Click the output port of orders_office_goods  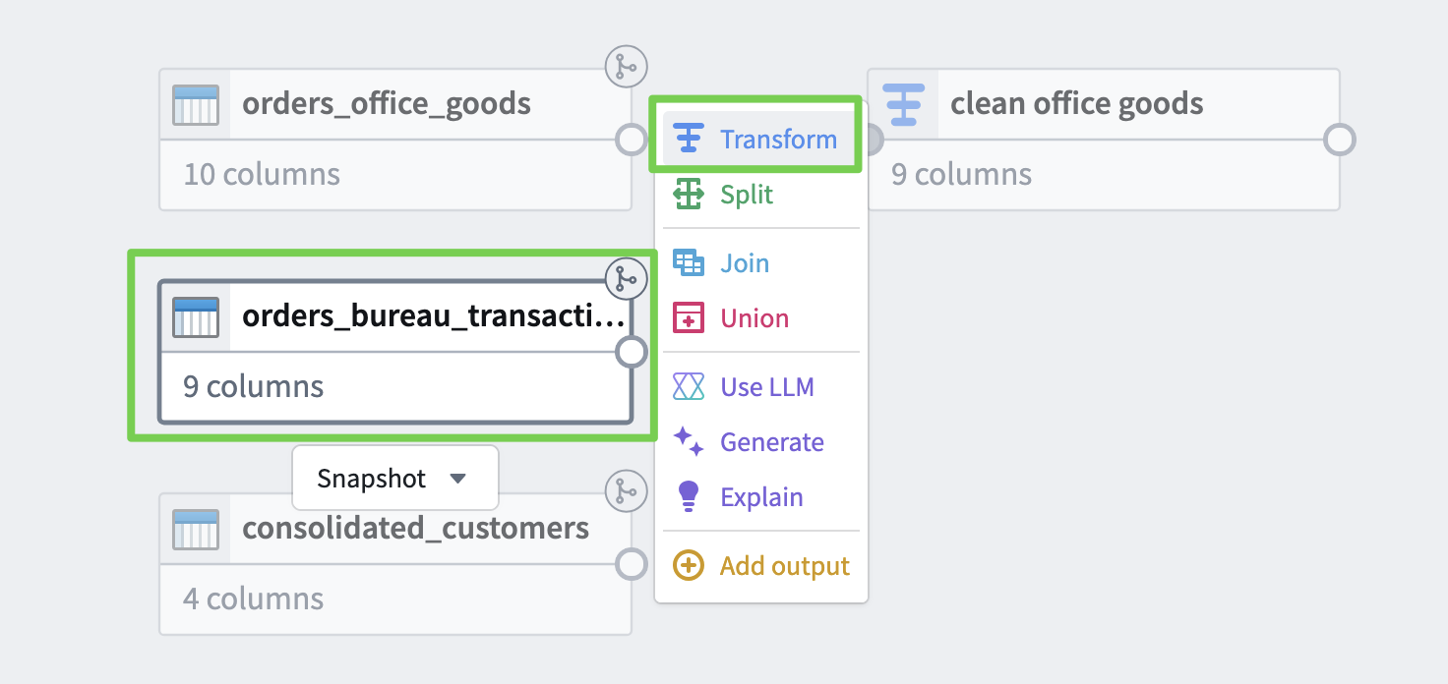pos(631,140)
